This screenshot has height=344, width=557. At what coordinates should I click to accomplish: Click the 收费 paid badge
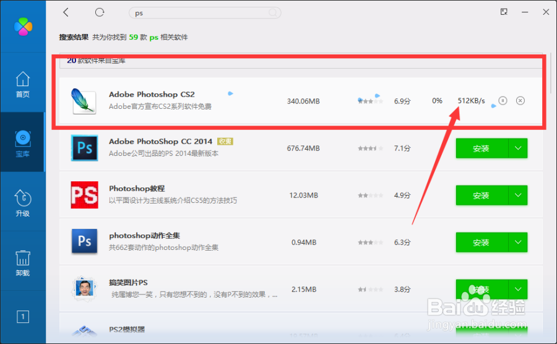[x=225, y=141]
